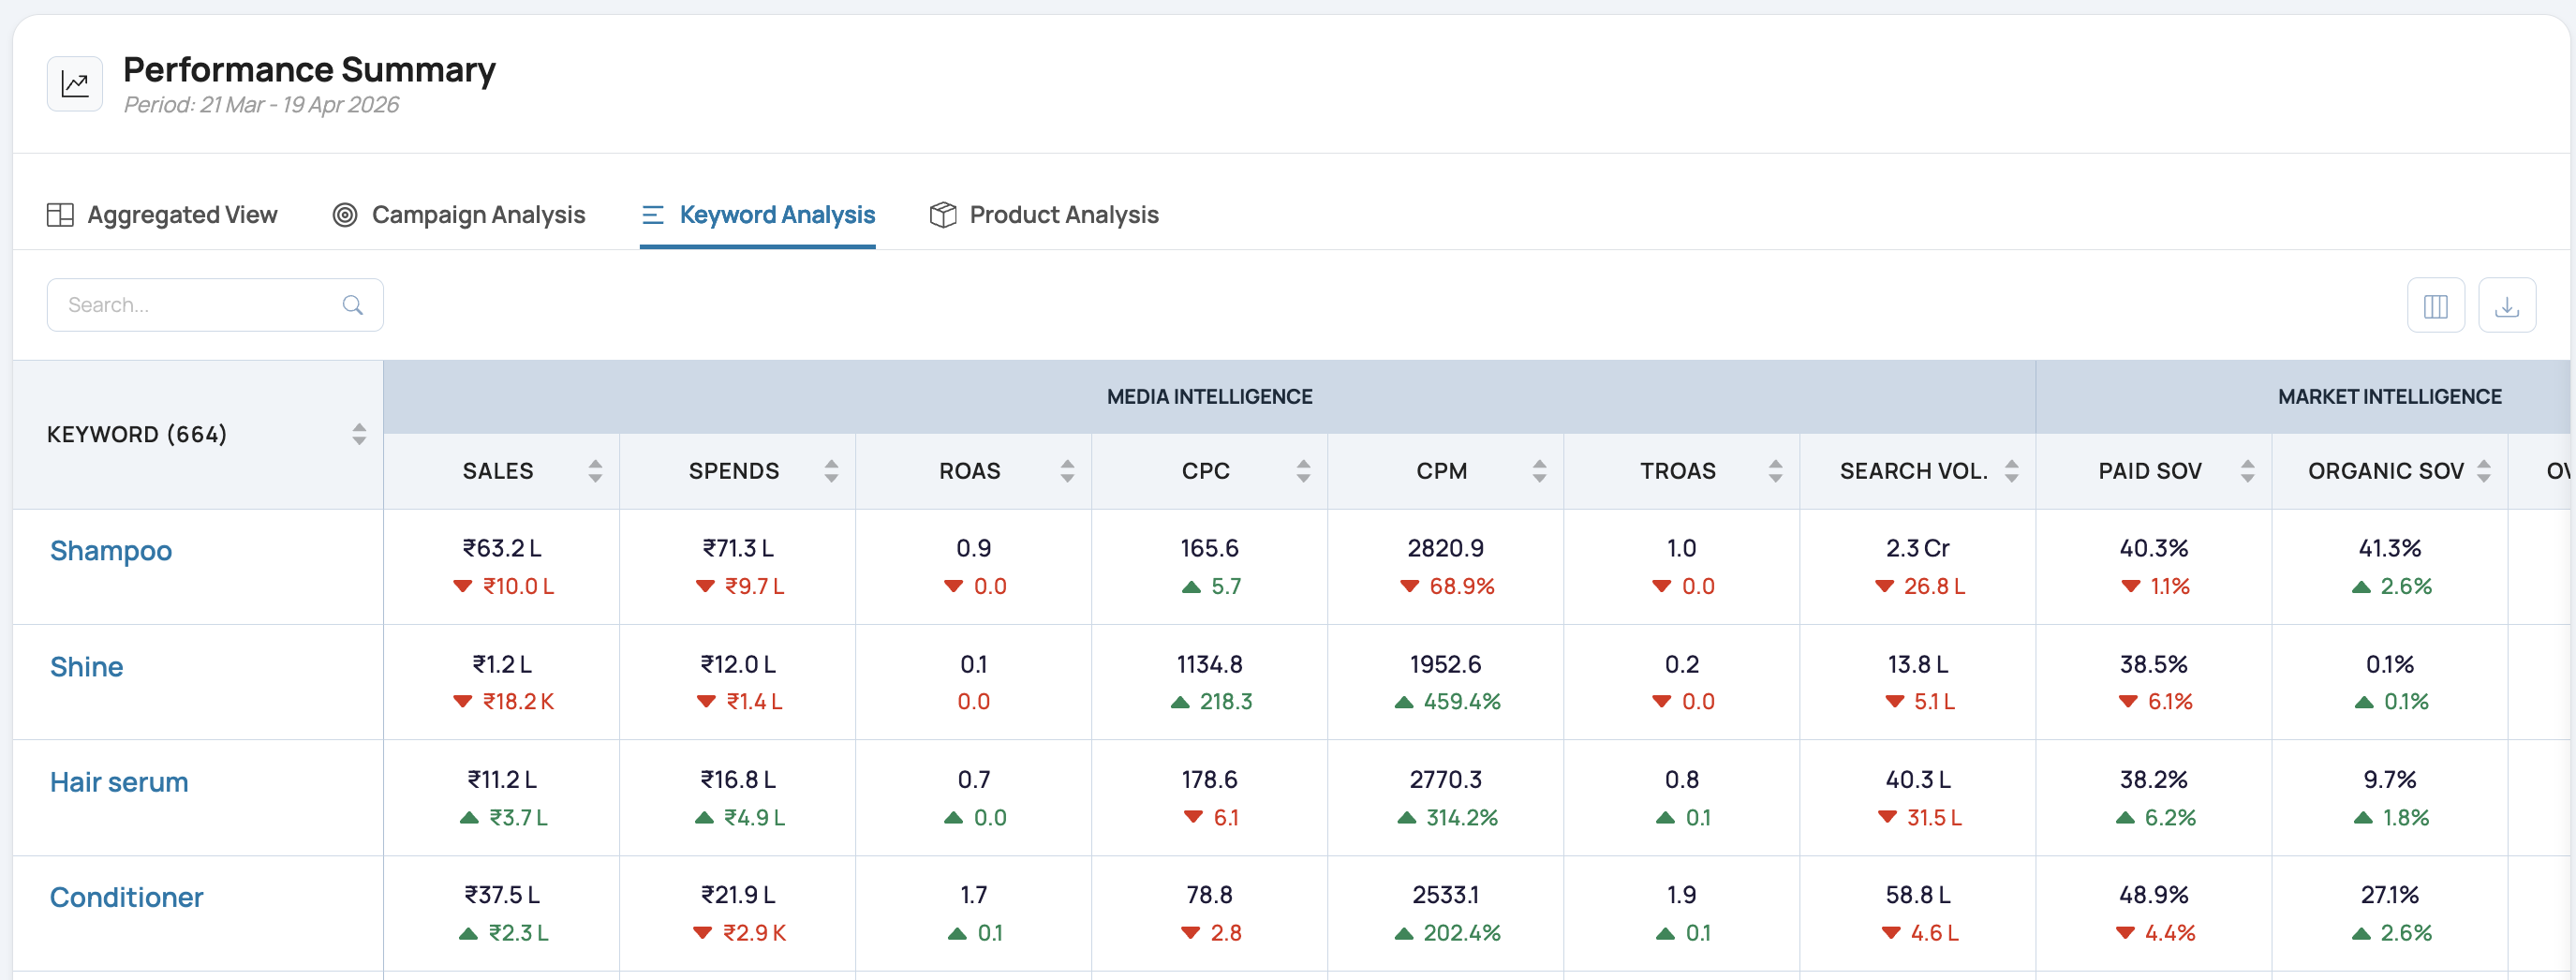2576x980 pixels.
Task: Sort by KEYWORD column arrows
Action: (359, 434)
